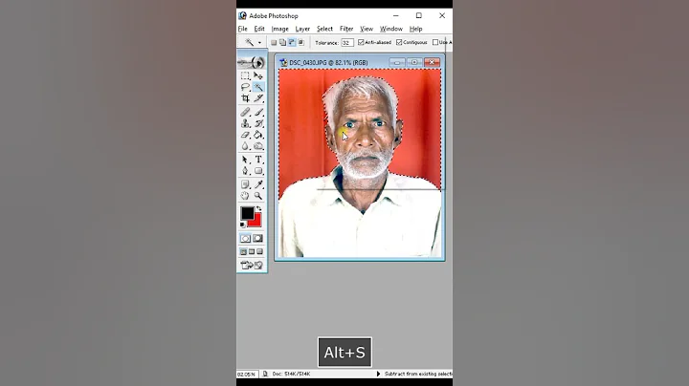
Task: Open the tool preset picker dropdown arrow
Action: [259, 43]
